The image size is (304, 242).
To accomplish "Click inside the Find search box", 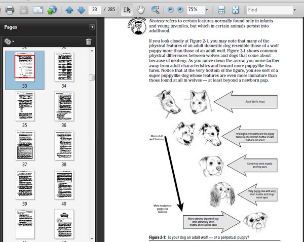I will click(x=270, y=10).
